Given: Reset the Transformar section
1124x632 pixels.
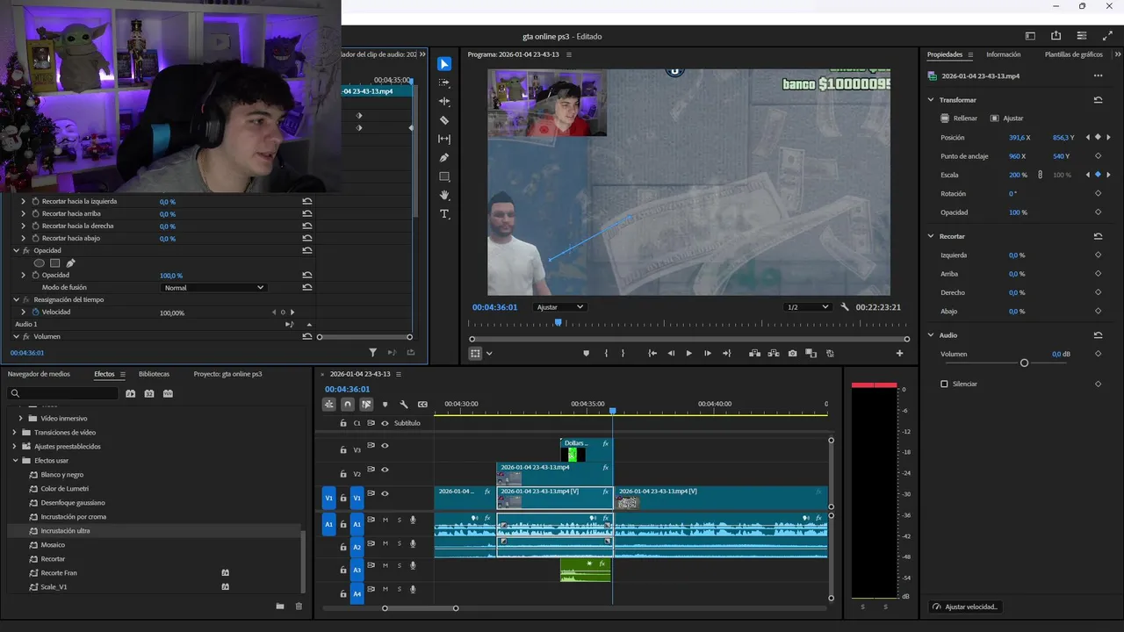Looking at the screenshot, I should tap(1098, 100).
